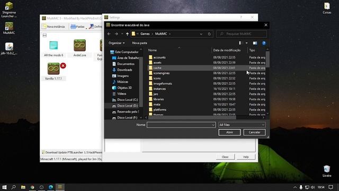The height and width of the screenshot is (191, 339).
Task: Select Vanilla 1.17.1 instance in MultiMC
Action: click(53, 72)
